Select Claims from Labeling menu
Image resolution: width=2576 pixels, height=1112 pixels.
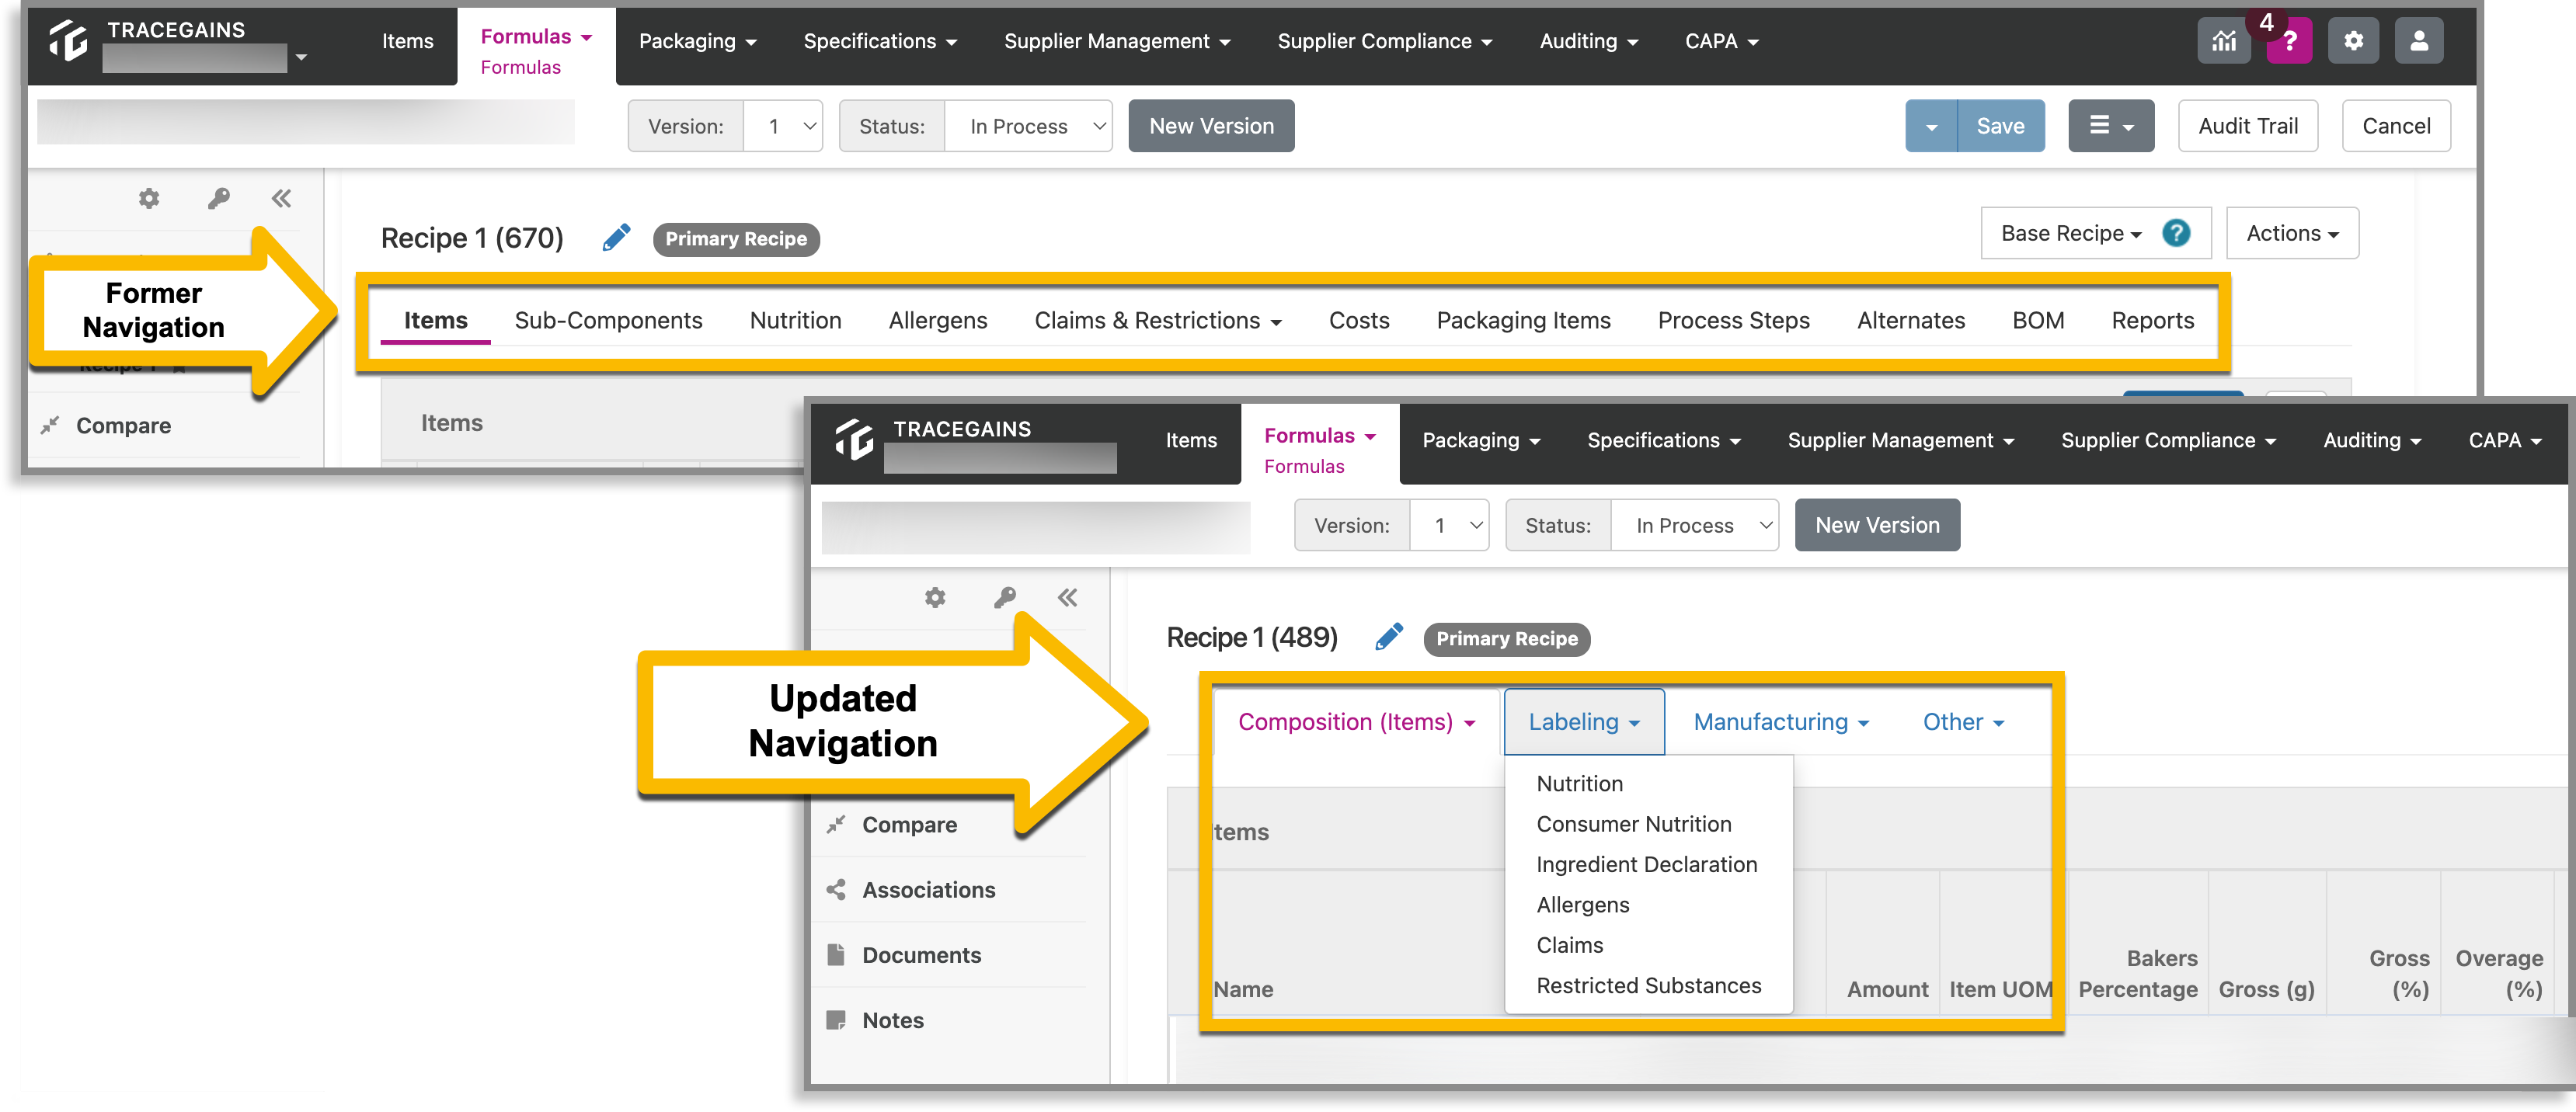(1569, 944)
